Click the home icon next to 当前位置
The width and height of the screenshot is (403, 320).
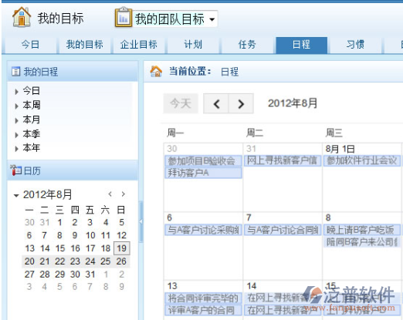pos(156,72)
